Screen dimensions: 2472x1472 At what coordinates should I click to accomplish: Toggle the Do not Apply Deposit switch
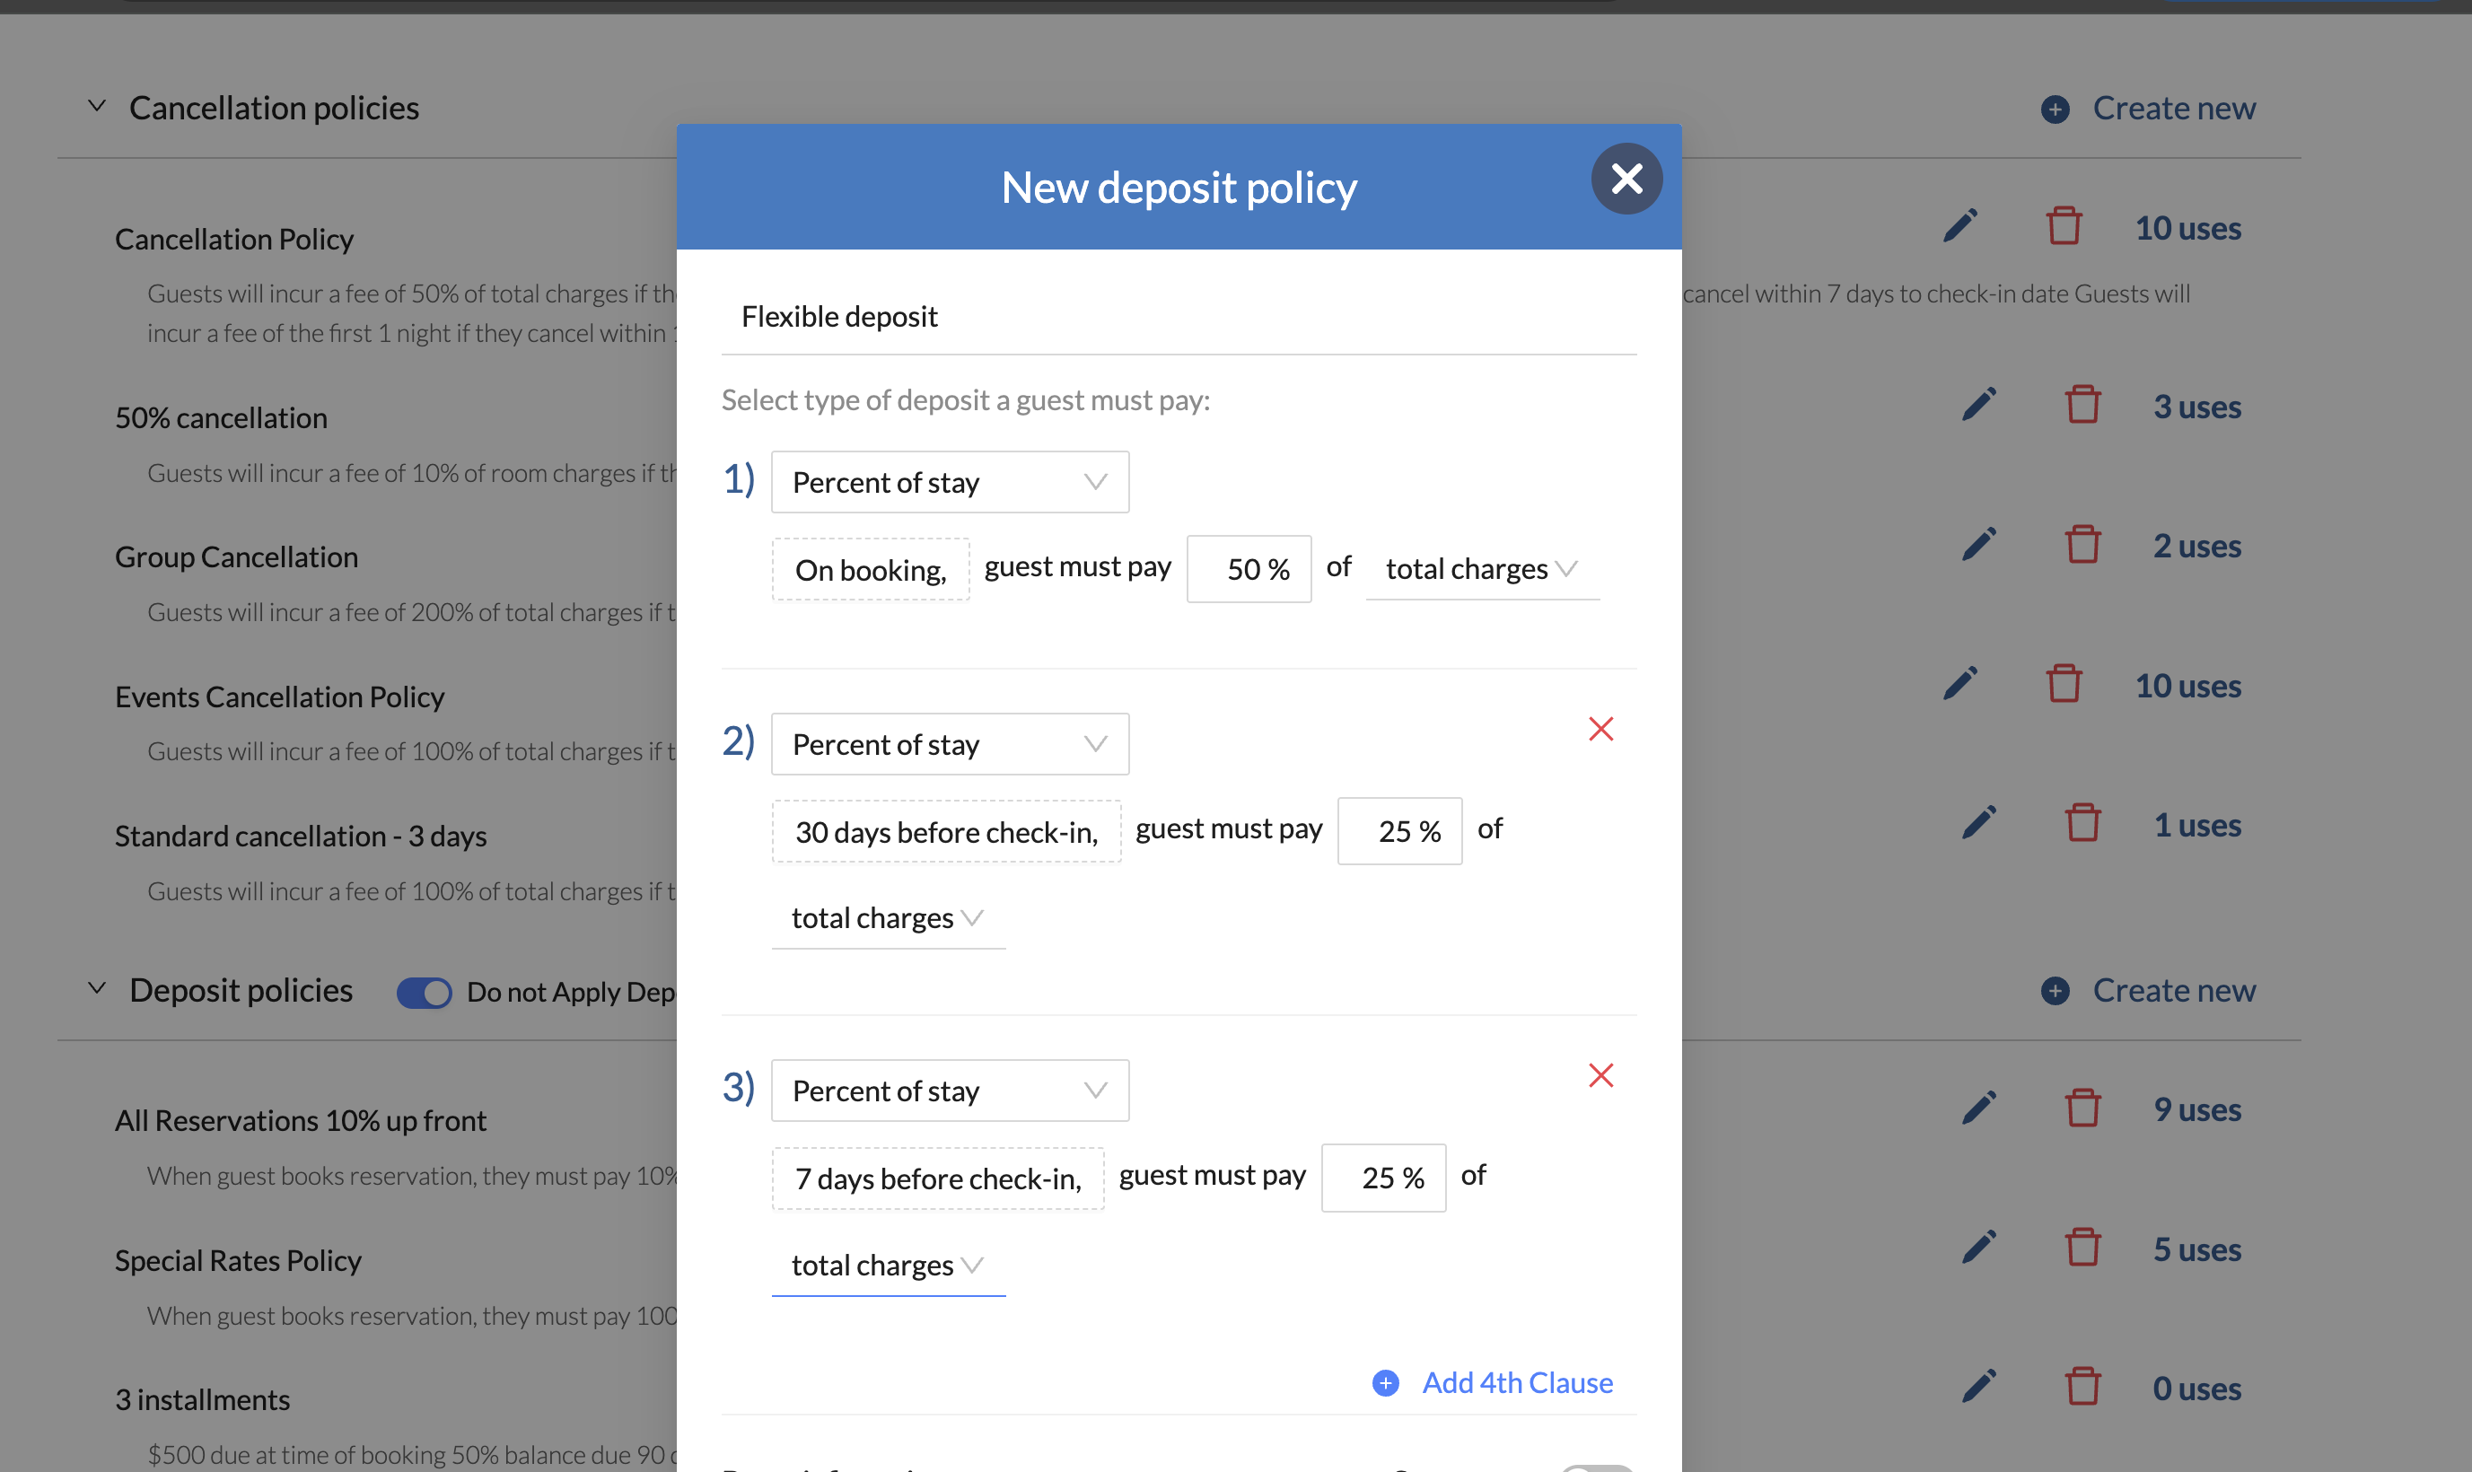[424, 992]
